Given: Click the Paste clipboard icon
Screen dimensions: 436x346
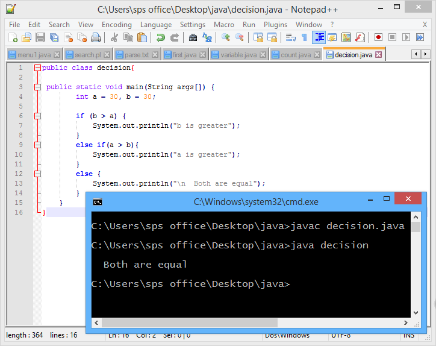Looking at the screenshot, I should pos(142,37).
